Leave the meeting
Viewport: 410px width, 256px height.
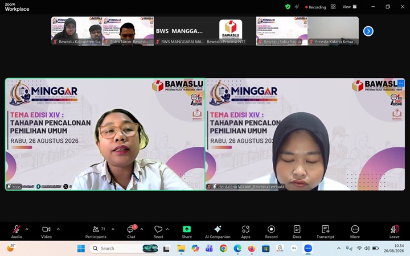pyautogui.click(x=394, y=232)
